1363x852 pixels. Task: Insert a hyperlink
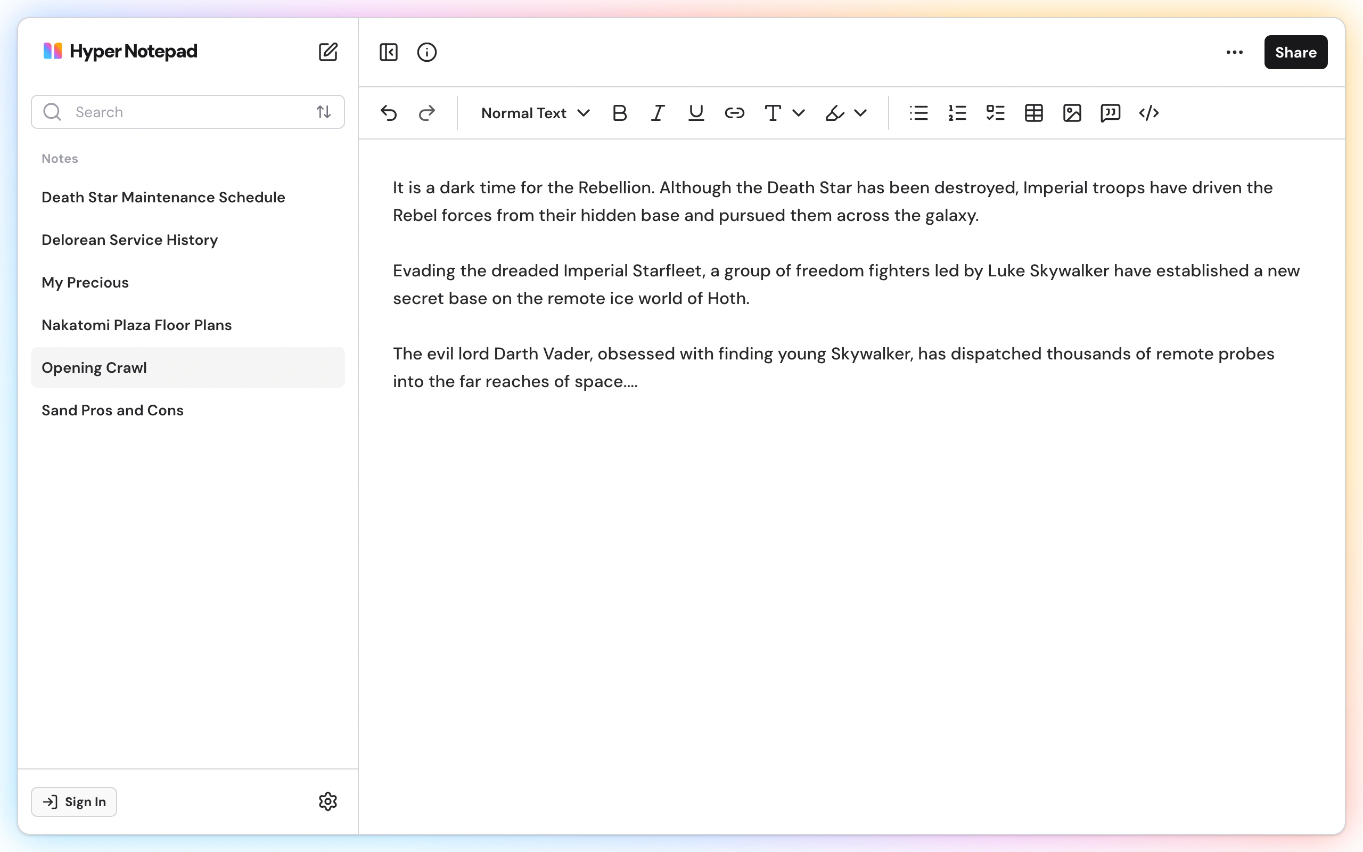734,113
